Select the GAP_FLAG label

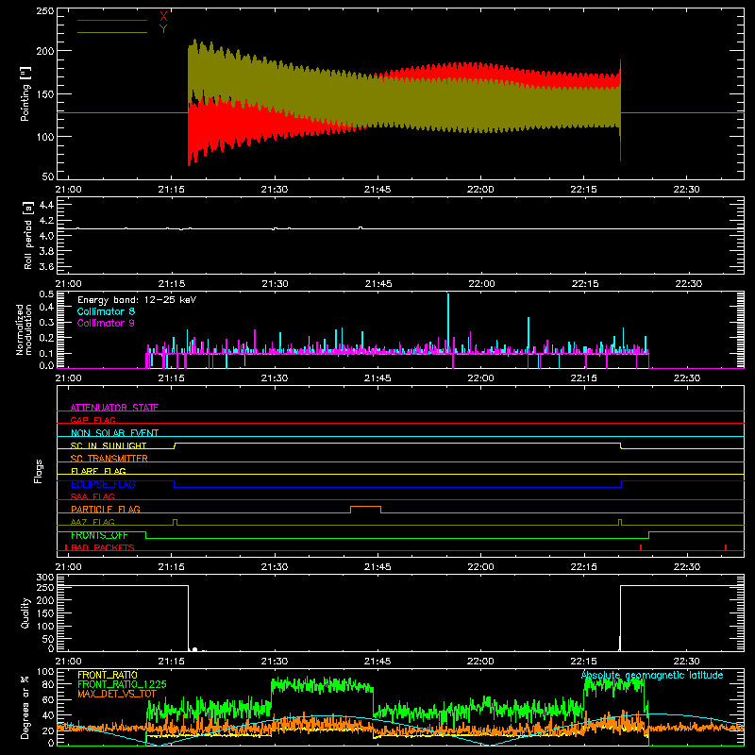coord(92,420)
